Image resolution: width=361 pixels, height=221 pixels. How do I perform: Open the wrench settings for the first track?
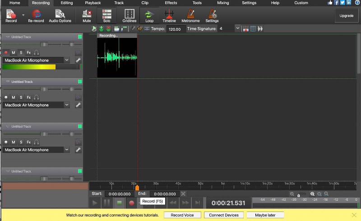(x=78, y=60)
